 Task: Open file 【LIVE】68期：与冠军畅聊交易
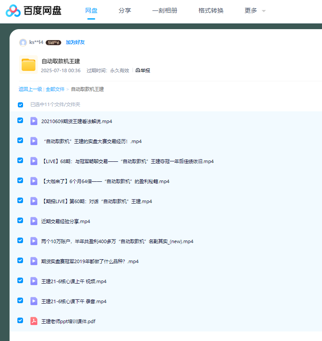(128, 161)
